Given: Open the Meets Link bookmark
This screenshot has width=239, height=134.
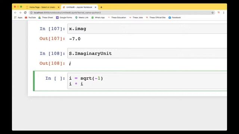Looking at the screenshot, I should 82,17.
